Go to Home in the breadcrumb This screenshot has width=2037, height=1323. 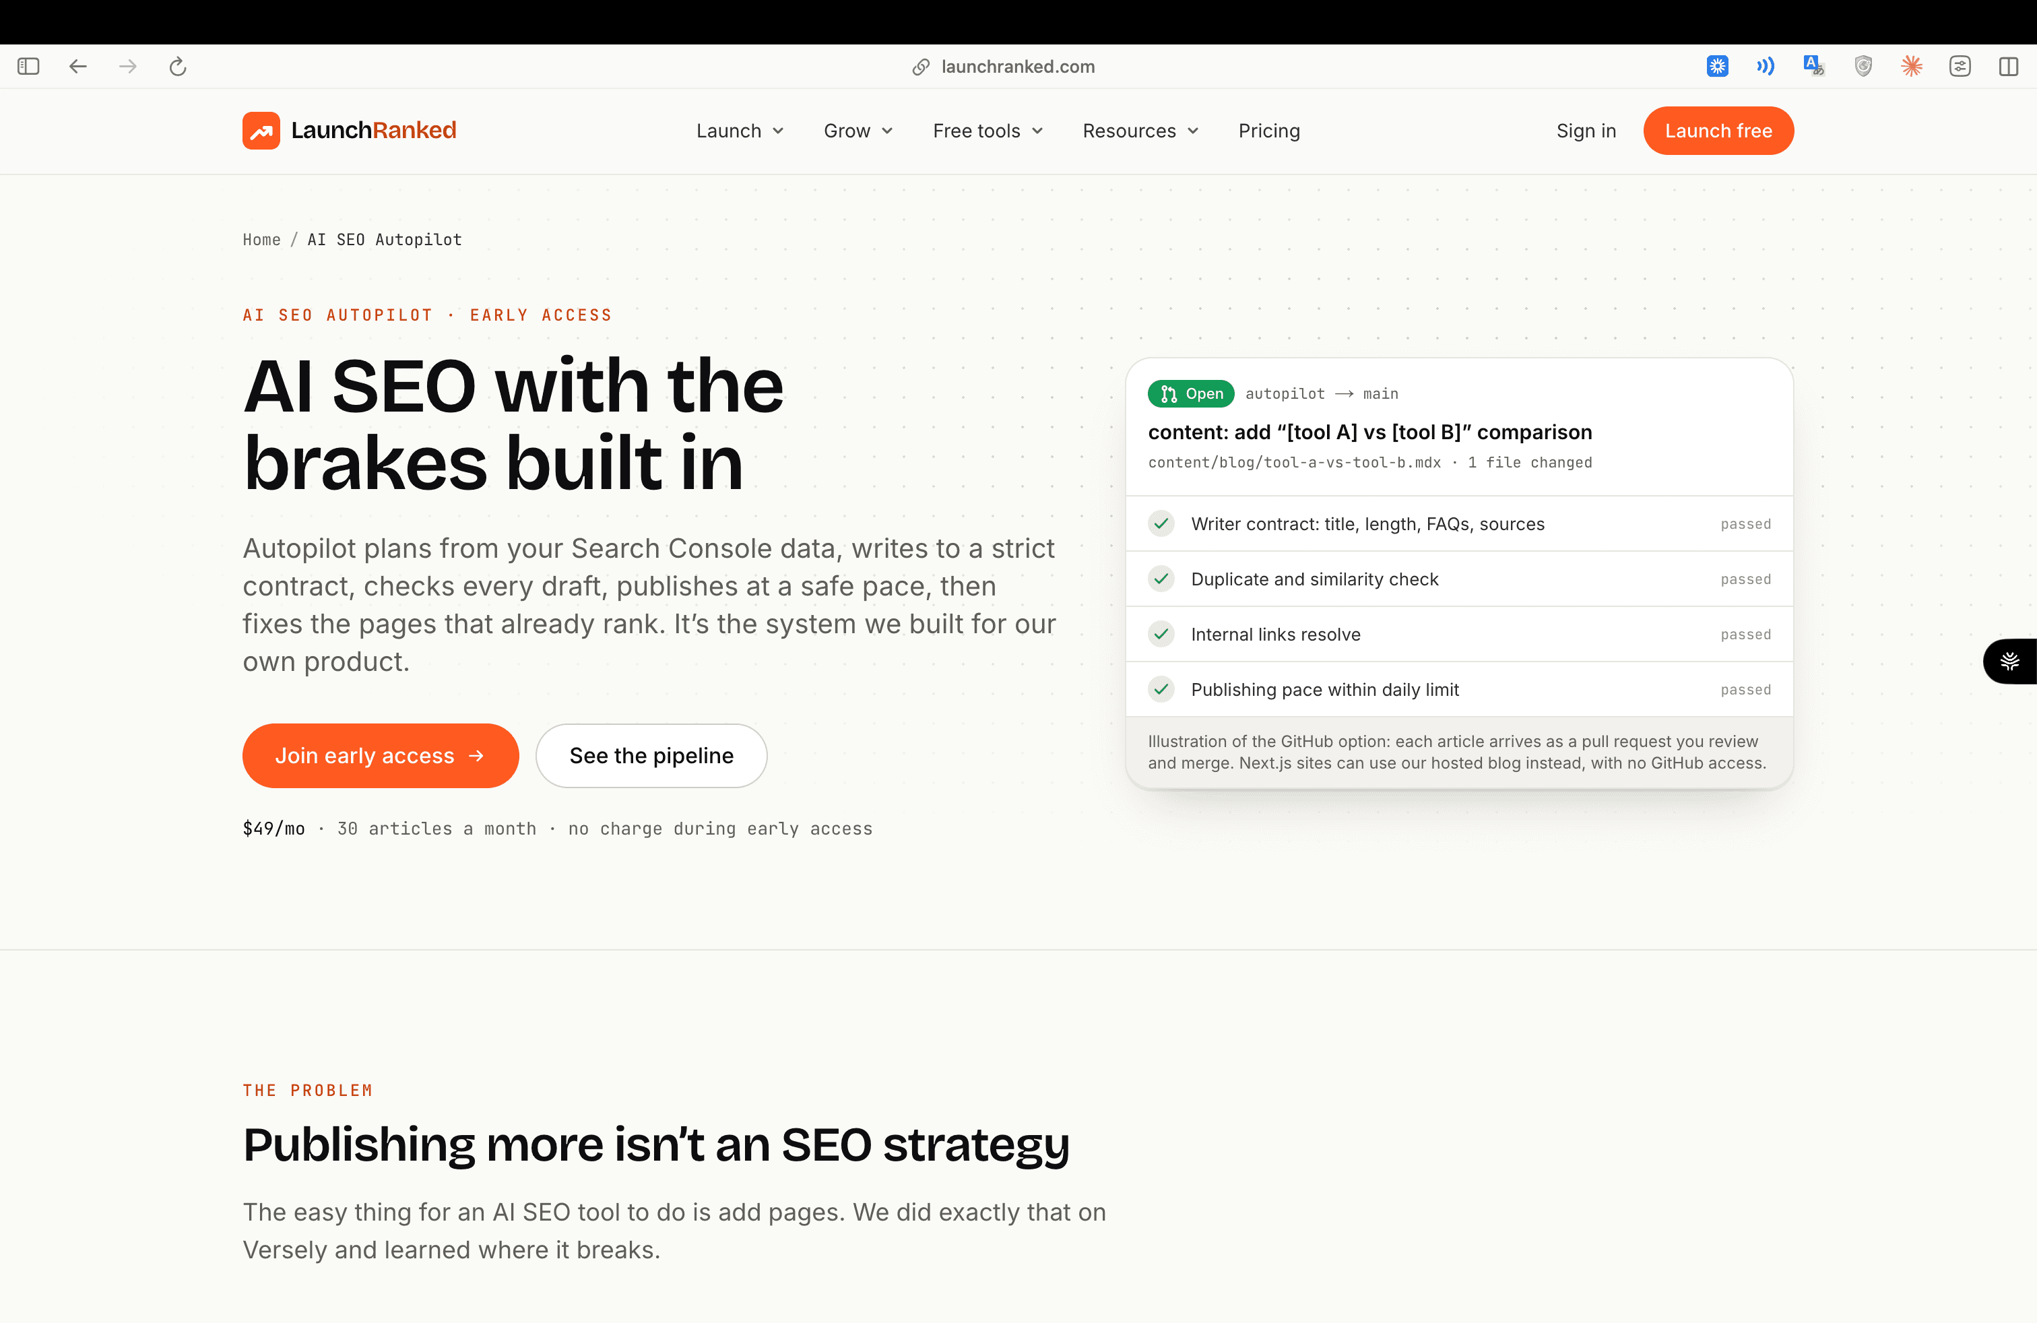click(x=262, y=240)
